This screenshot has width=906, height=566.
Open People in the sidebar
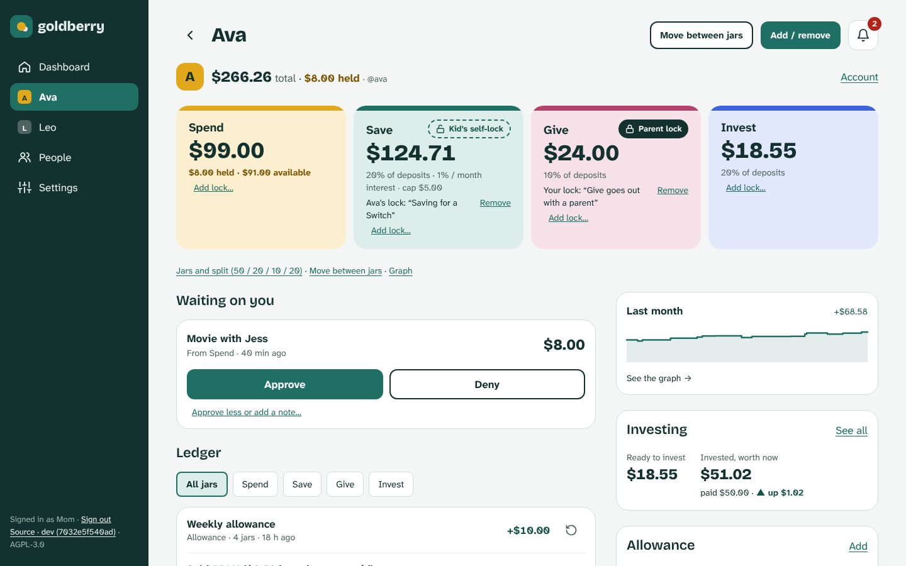tap(74, 157)
